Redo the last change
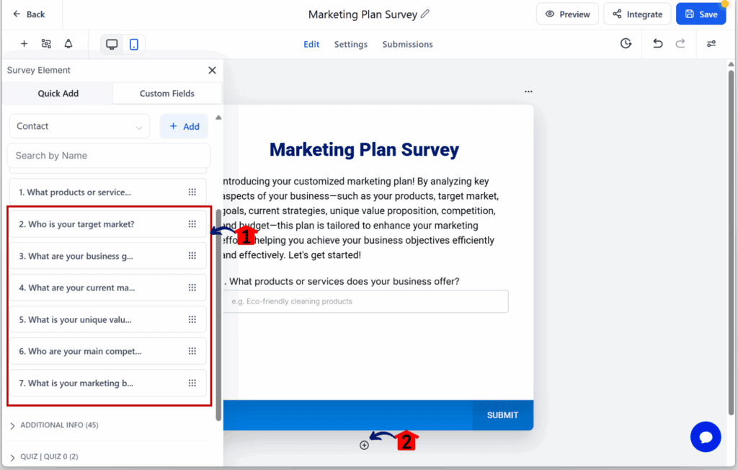The image size is (738, 470). coord(680,44)
